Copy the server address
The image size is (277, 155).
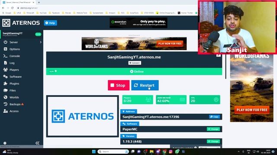pyautogui.click(x=215, y=117)
